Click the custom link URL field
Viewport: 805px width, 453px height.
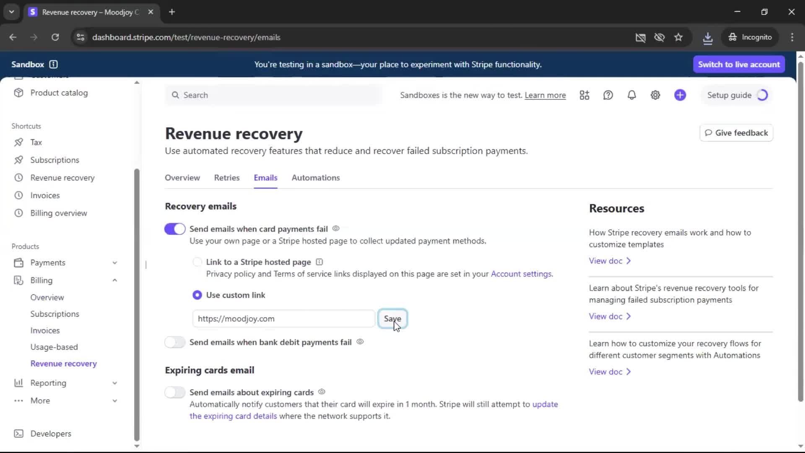[x=283, y=319]
